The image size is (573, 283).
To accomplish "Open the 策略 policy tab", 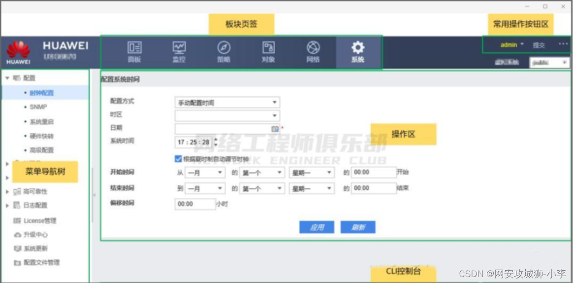I will click(223, 52).
